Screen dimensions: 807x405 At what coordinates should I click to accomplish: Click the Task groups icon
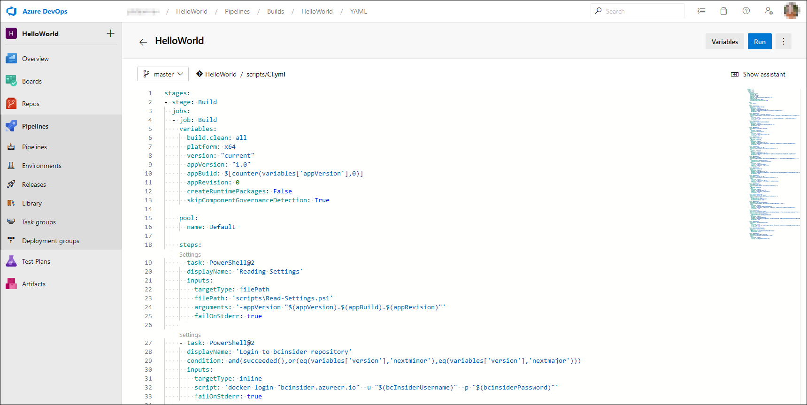11,222
